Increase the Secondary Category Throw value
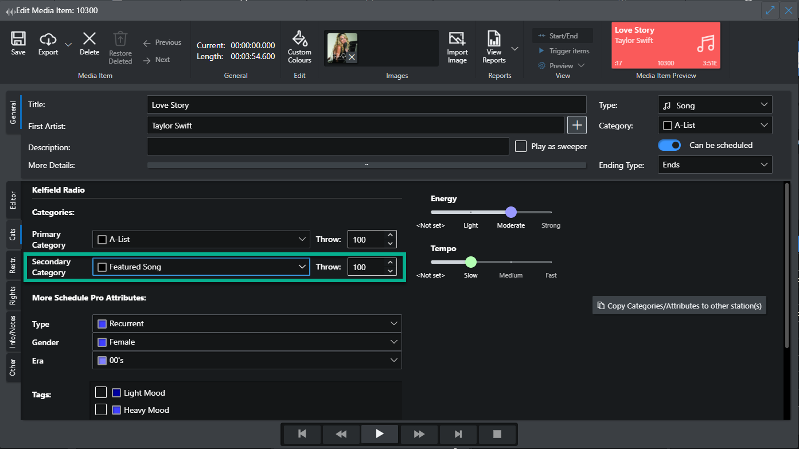 coord(391,263)
